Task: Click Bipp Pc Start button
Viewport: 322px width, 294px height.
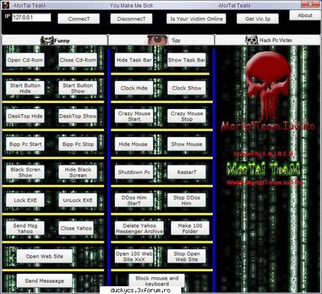Action: [25, 144]
